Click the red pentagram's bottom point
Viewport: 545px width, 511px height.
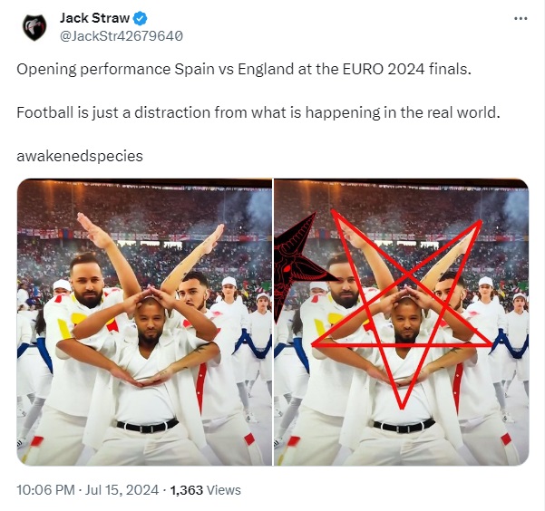[402, 407]
